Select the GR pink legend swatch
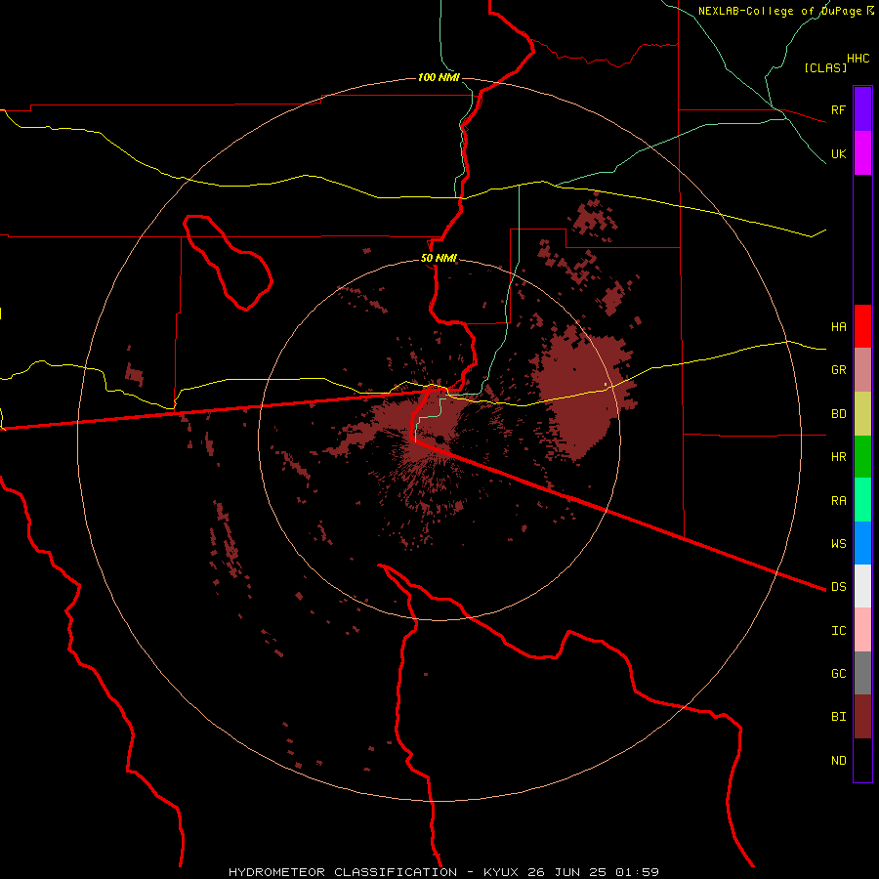The width and height of the screenshot is (879, 879). pos(862,370)
